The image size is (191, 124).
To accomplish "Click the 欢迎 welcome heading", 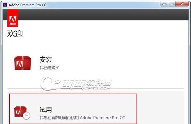I will click(15, 34).
